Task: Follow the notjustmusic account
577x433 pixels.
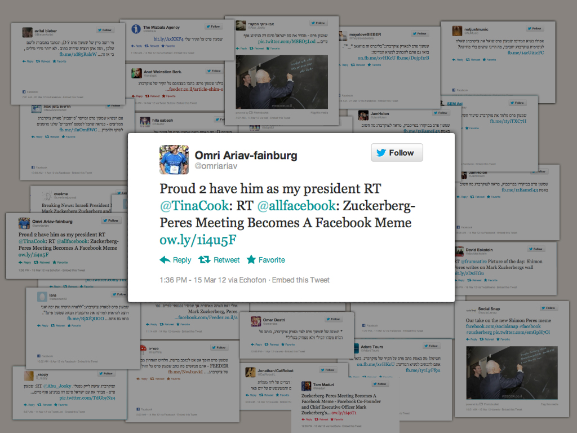Action: 535,28
